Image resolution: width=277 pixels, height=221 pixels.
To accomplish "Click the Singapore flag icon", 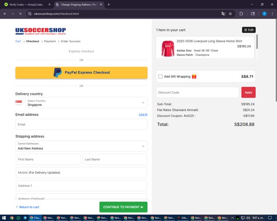I will (19, 102).
